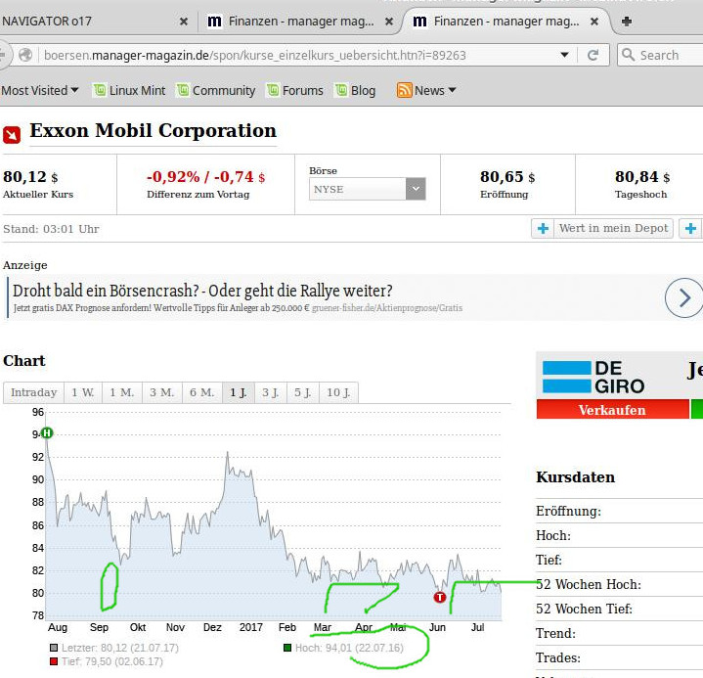
Task: Click the green Hoch legend swatch
Action: 287,648
